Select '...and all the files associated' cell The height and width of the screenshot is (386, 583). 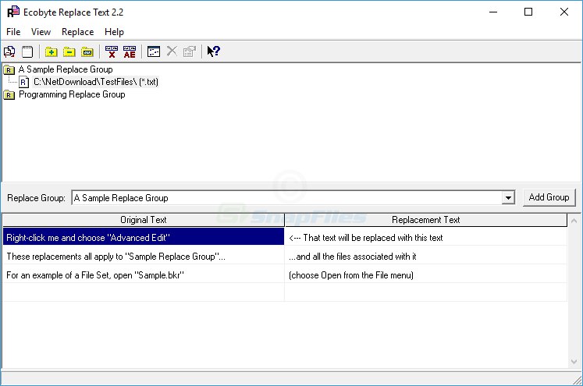pos(425,255)
